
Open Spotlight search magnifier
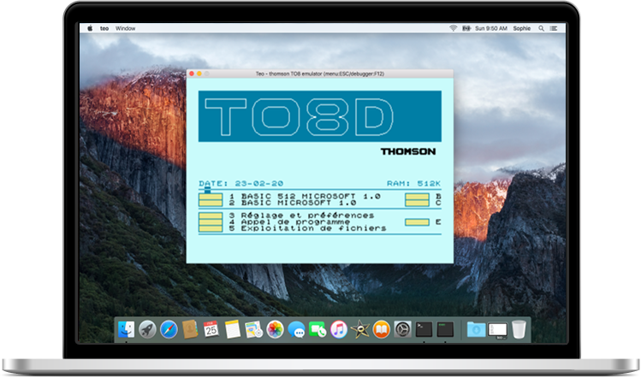[x=541, y=28]
